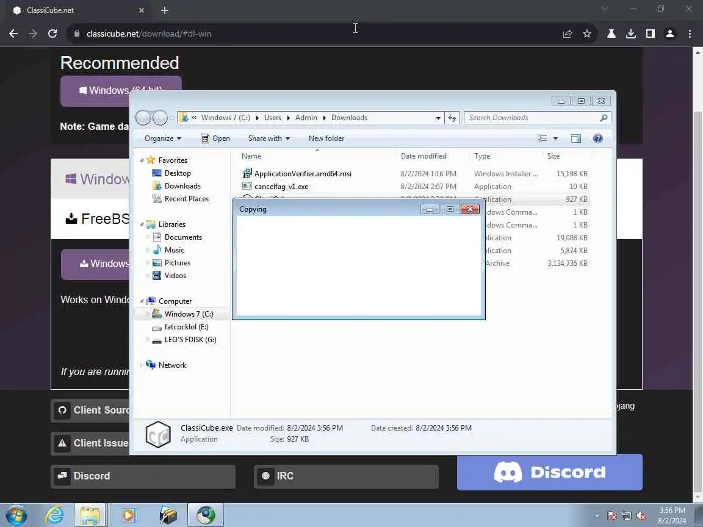The image size is (703, 527).
Task: Show hidden system tray icons
Action: pos(597,516)
